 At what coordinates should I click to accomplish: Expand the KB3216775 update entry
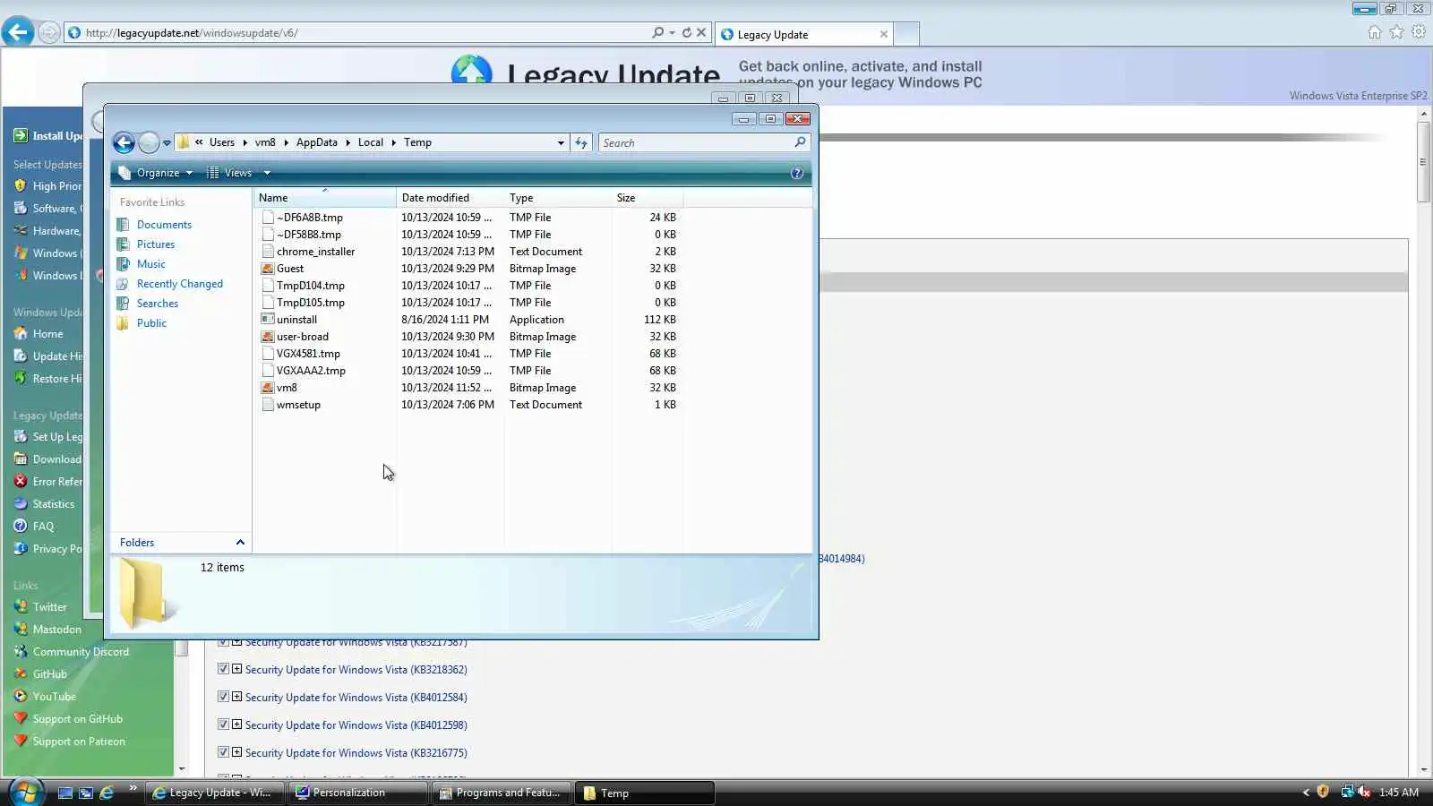click(236, 752)
